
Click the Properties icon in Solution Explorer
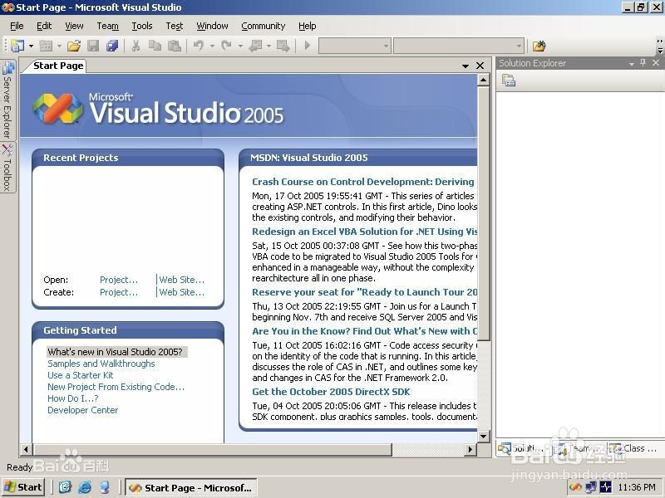[x=509, y=80]
